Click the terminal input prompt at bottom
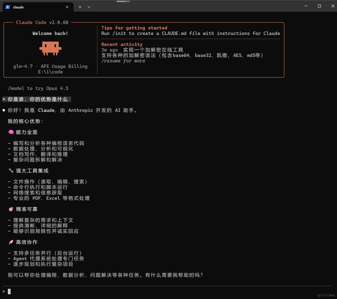This screenshot has width=337, height=299. (9, 291)
